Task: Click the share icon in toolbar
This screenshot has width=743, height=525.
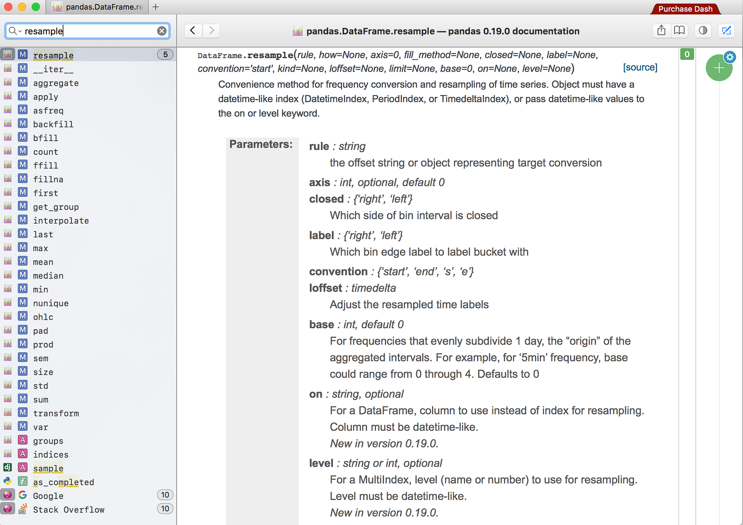Action: (661, 30)
